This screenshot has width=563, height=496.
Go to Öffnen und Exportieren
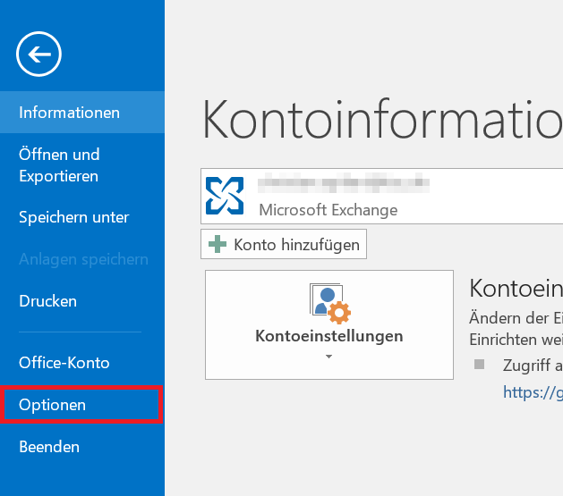point(59,165)
